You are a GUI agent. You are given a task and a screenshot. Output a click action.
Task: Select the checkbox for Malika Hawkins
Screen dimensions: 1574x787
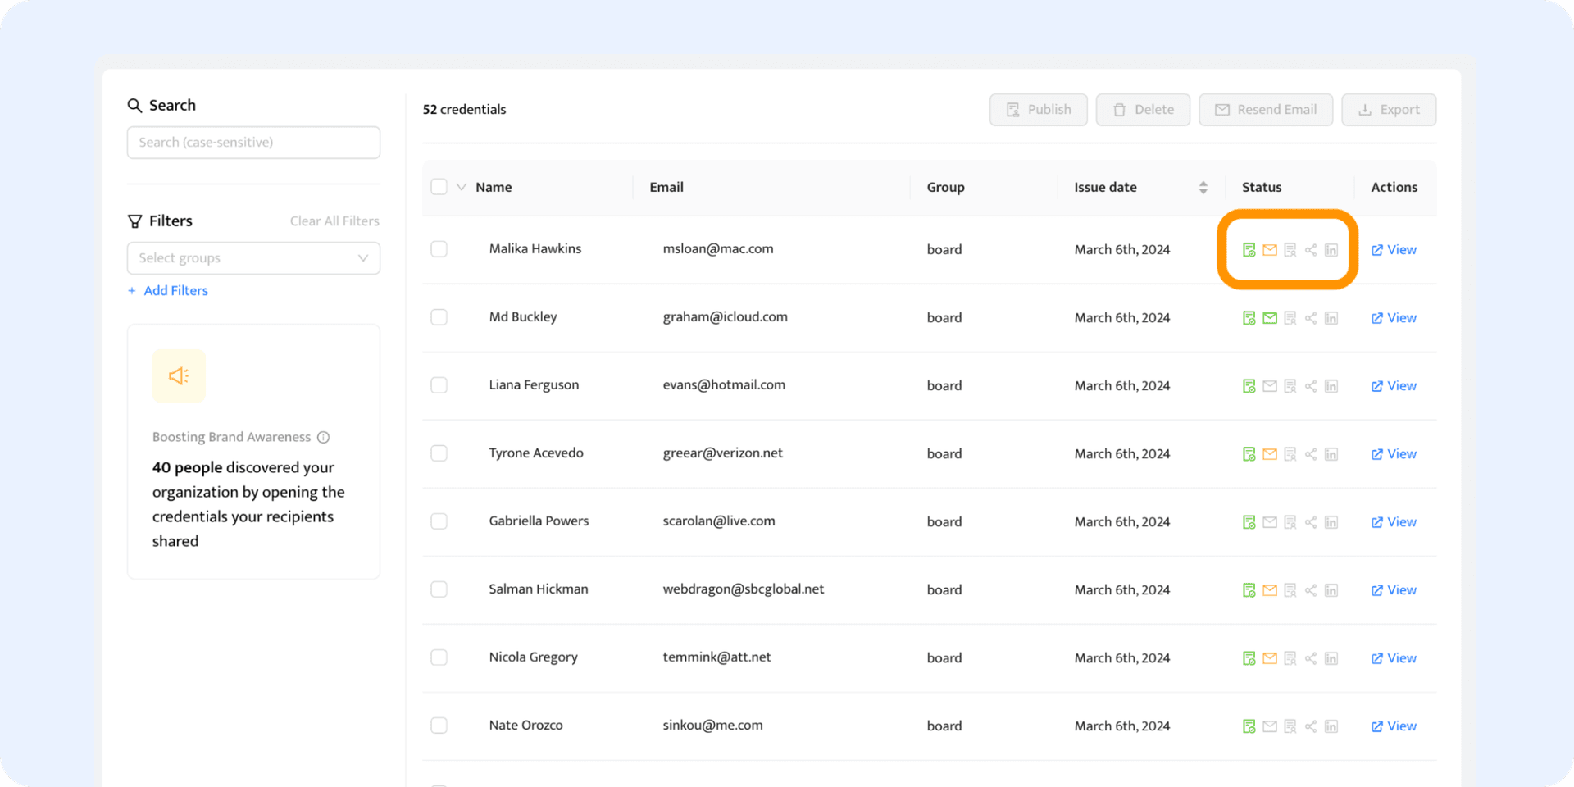[439, 249]
